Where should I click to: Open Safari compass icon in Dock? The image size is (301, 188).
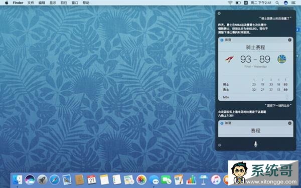coord(55,180)
